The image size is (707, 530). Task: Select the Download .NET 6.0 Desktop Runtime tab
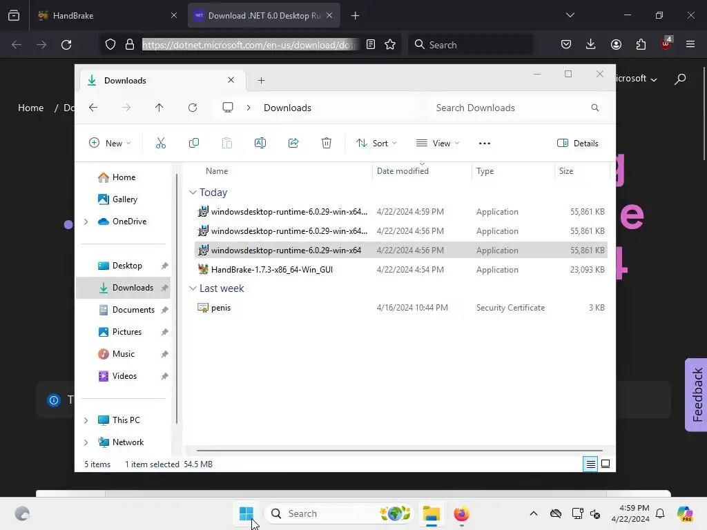264,15
